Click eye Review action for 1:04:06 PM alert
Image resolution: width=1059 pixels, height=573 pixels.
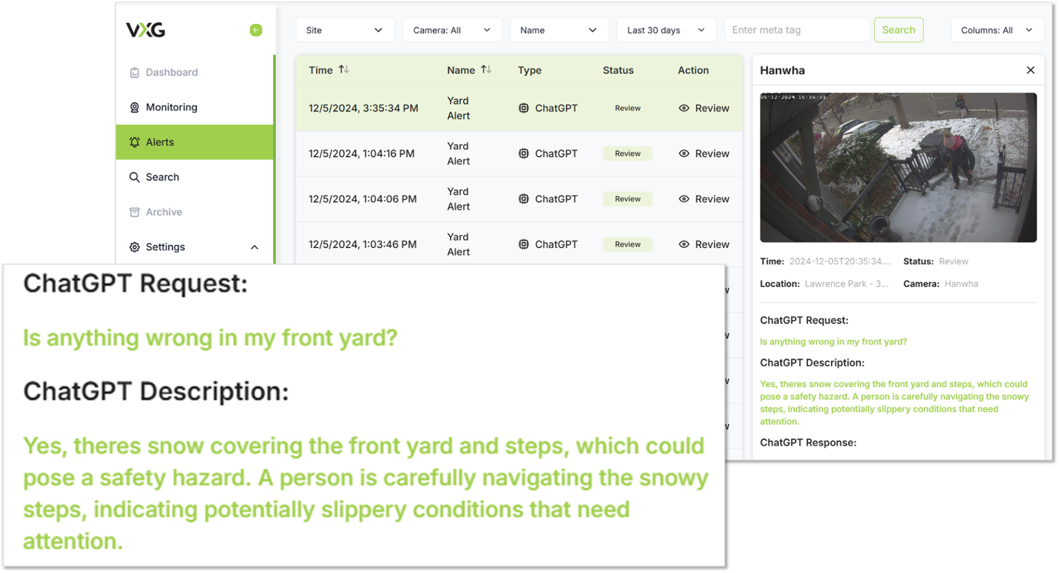click(x=684, y=199)
